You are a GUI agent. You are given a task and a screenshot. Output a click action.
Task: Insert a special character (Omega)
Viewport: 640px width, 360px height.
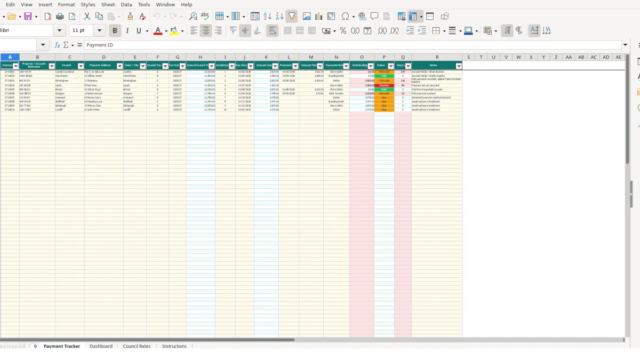(346, 17)
